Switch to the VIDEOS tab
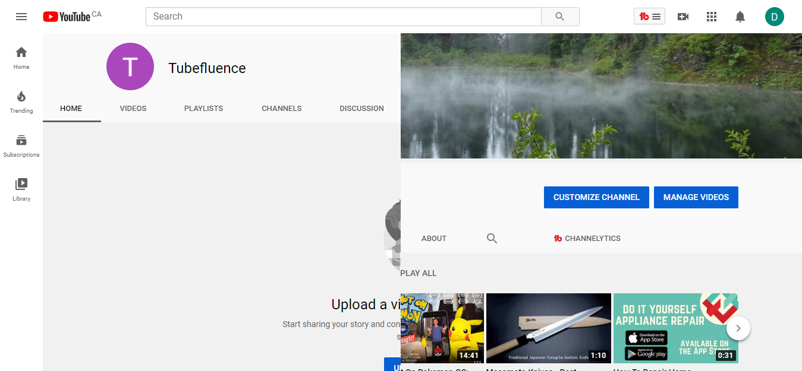The width and height of the screenshot is (802, 371). click(x=133, y=109)
